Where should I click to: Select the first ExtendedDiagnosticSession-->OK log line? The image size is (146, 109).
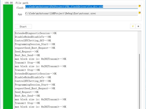36,33
